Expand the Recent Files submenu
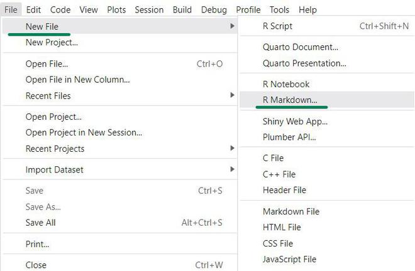Screen dimensions: 415x271 click(x=232, y=96)
